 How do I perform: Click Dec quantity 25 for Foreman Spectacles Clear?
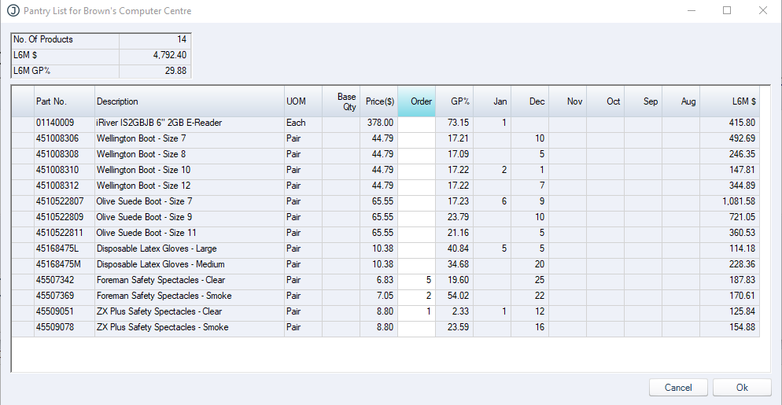[x=530, y=280]
